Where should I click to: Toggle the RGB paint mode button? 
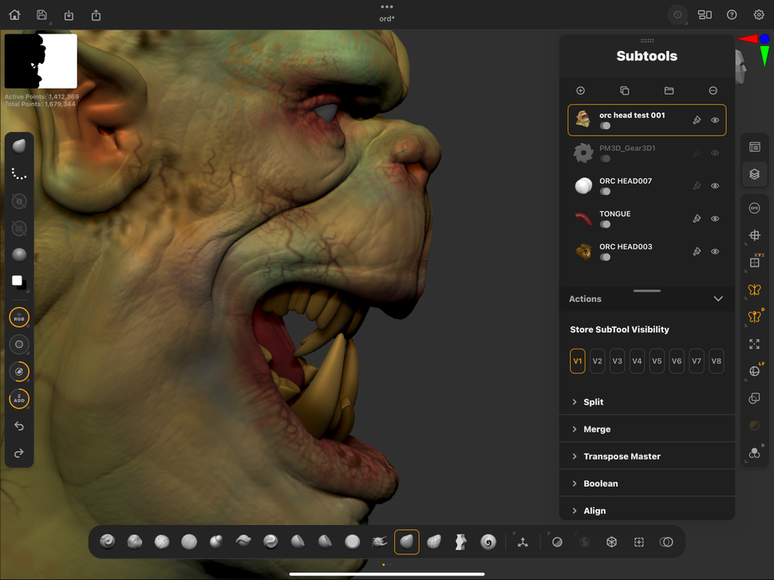pos(19,317)
